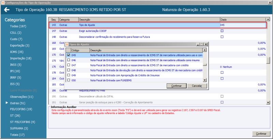Viewport: 273px width, 139px height.
Task: Select row 143 Tipo de Ajuste
Action: pyautogui.click(x=158, y=25)
